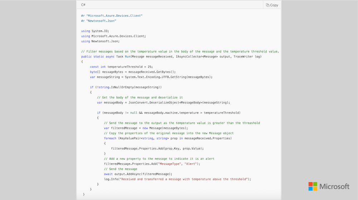This screenshot has height=200, width=358.
Task: Click the 'log.Info("Received and transferred' line
Action: (178, 179)
